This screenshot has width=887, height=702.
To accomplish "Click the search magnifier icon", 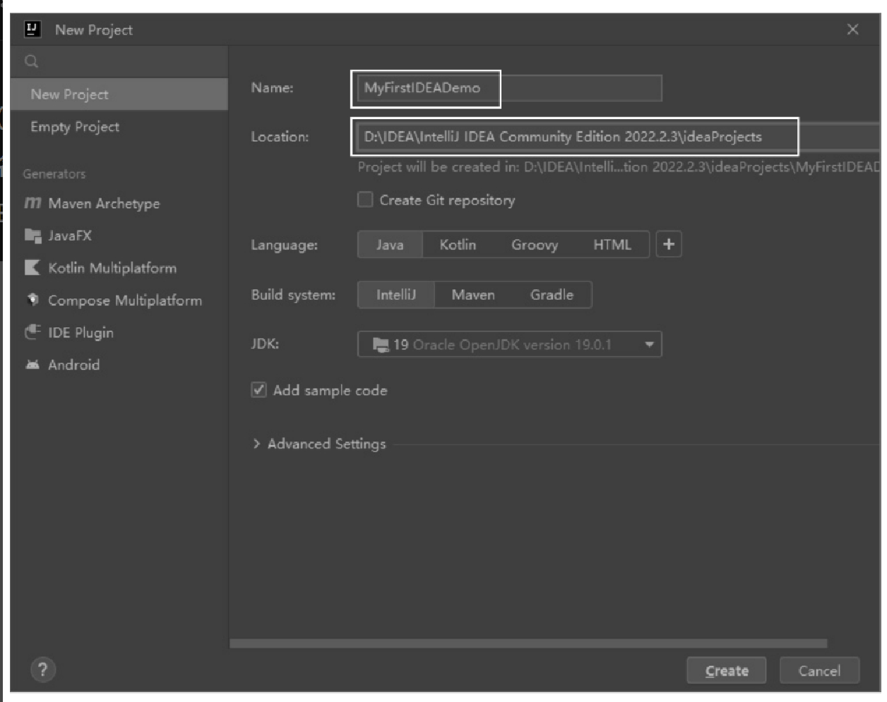I will tap(31, 61).
